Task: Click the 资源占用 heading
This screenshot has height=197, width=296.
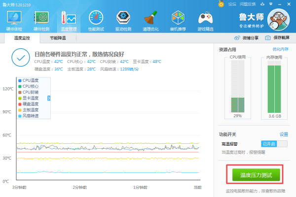Action: point(227,50)
